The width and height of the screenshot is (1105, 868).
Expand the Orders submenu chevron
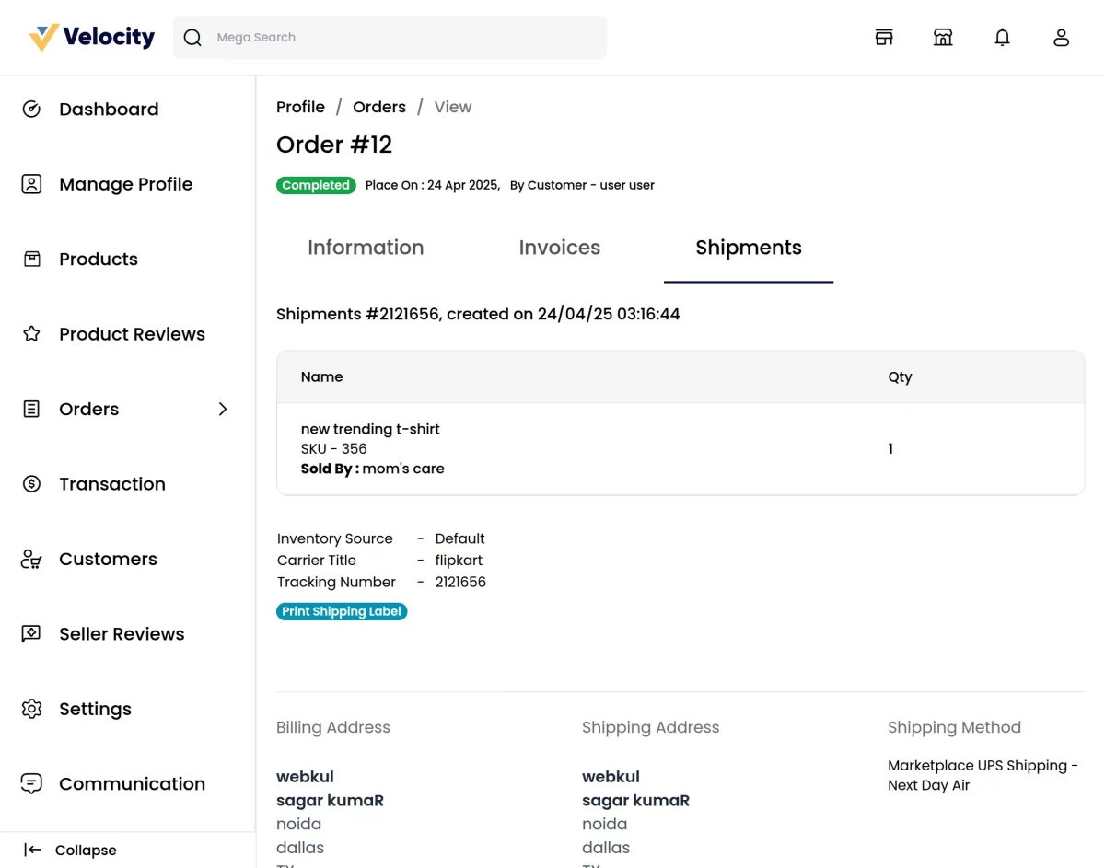222,409
